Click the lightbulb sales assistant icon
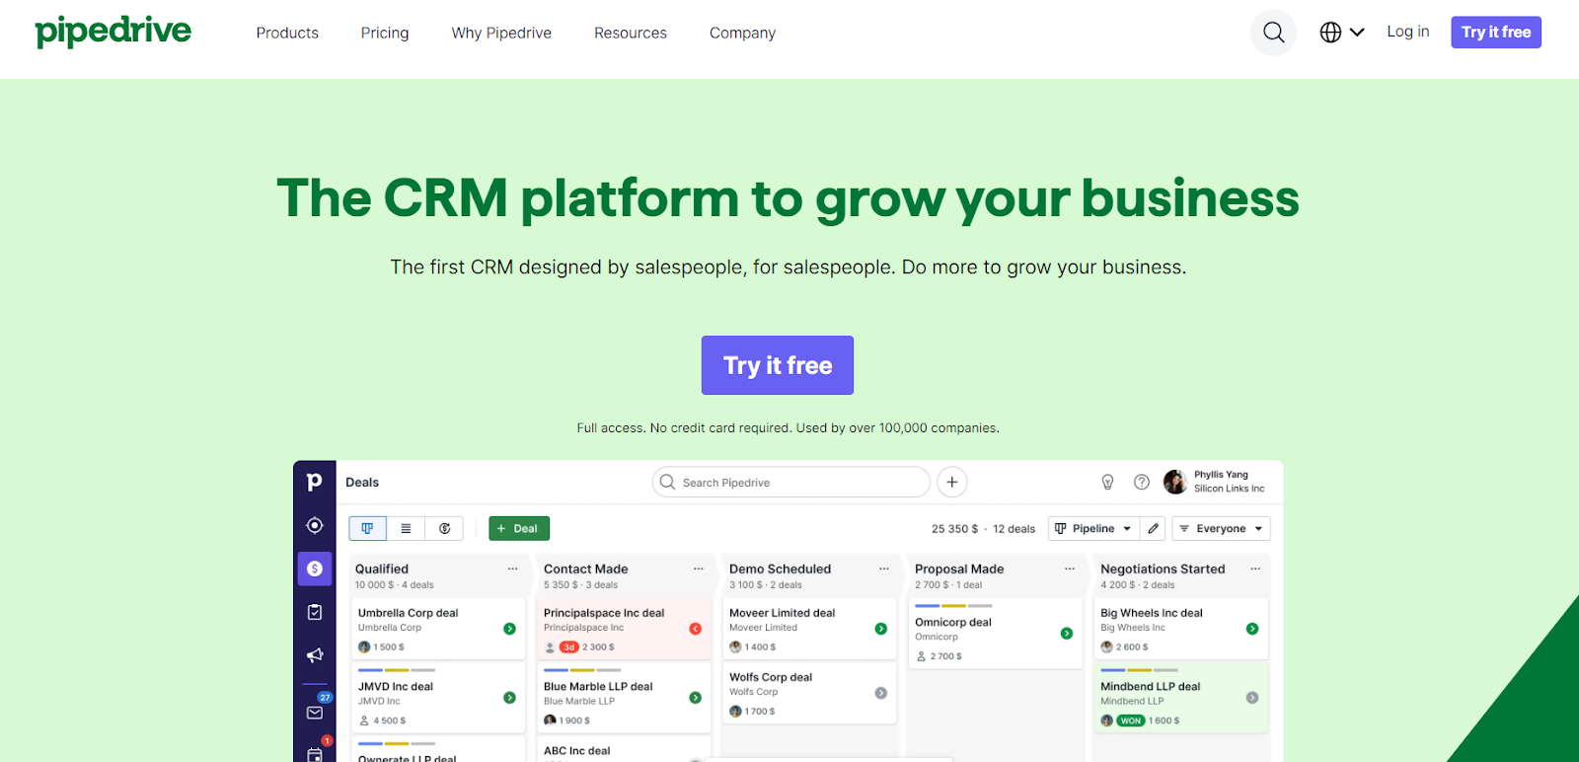The width and height of the screenshot is (1579, 762). (1107, 483)
